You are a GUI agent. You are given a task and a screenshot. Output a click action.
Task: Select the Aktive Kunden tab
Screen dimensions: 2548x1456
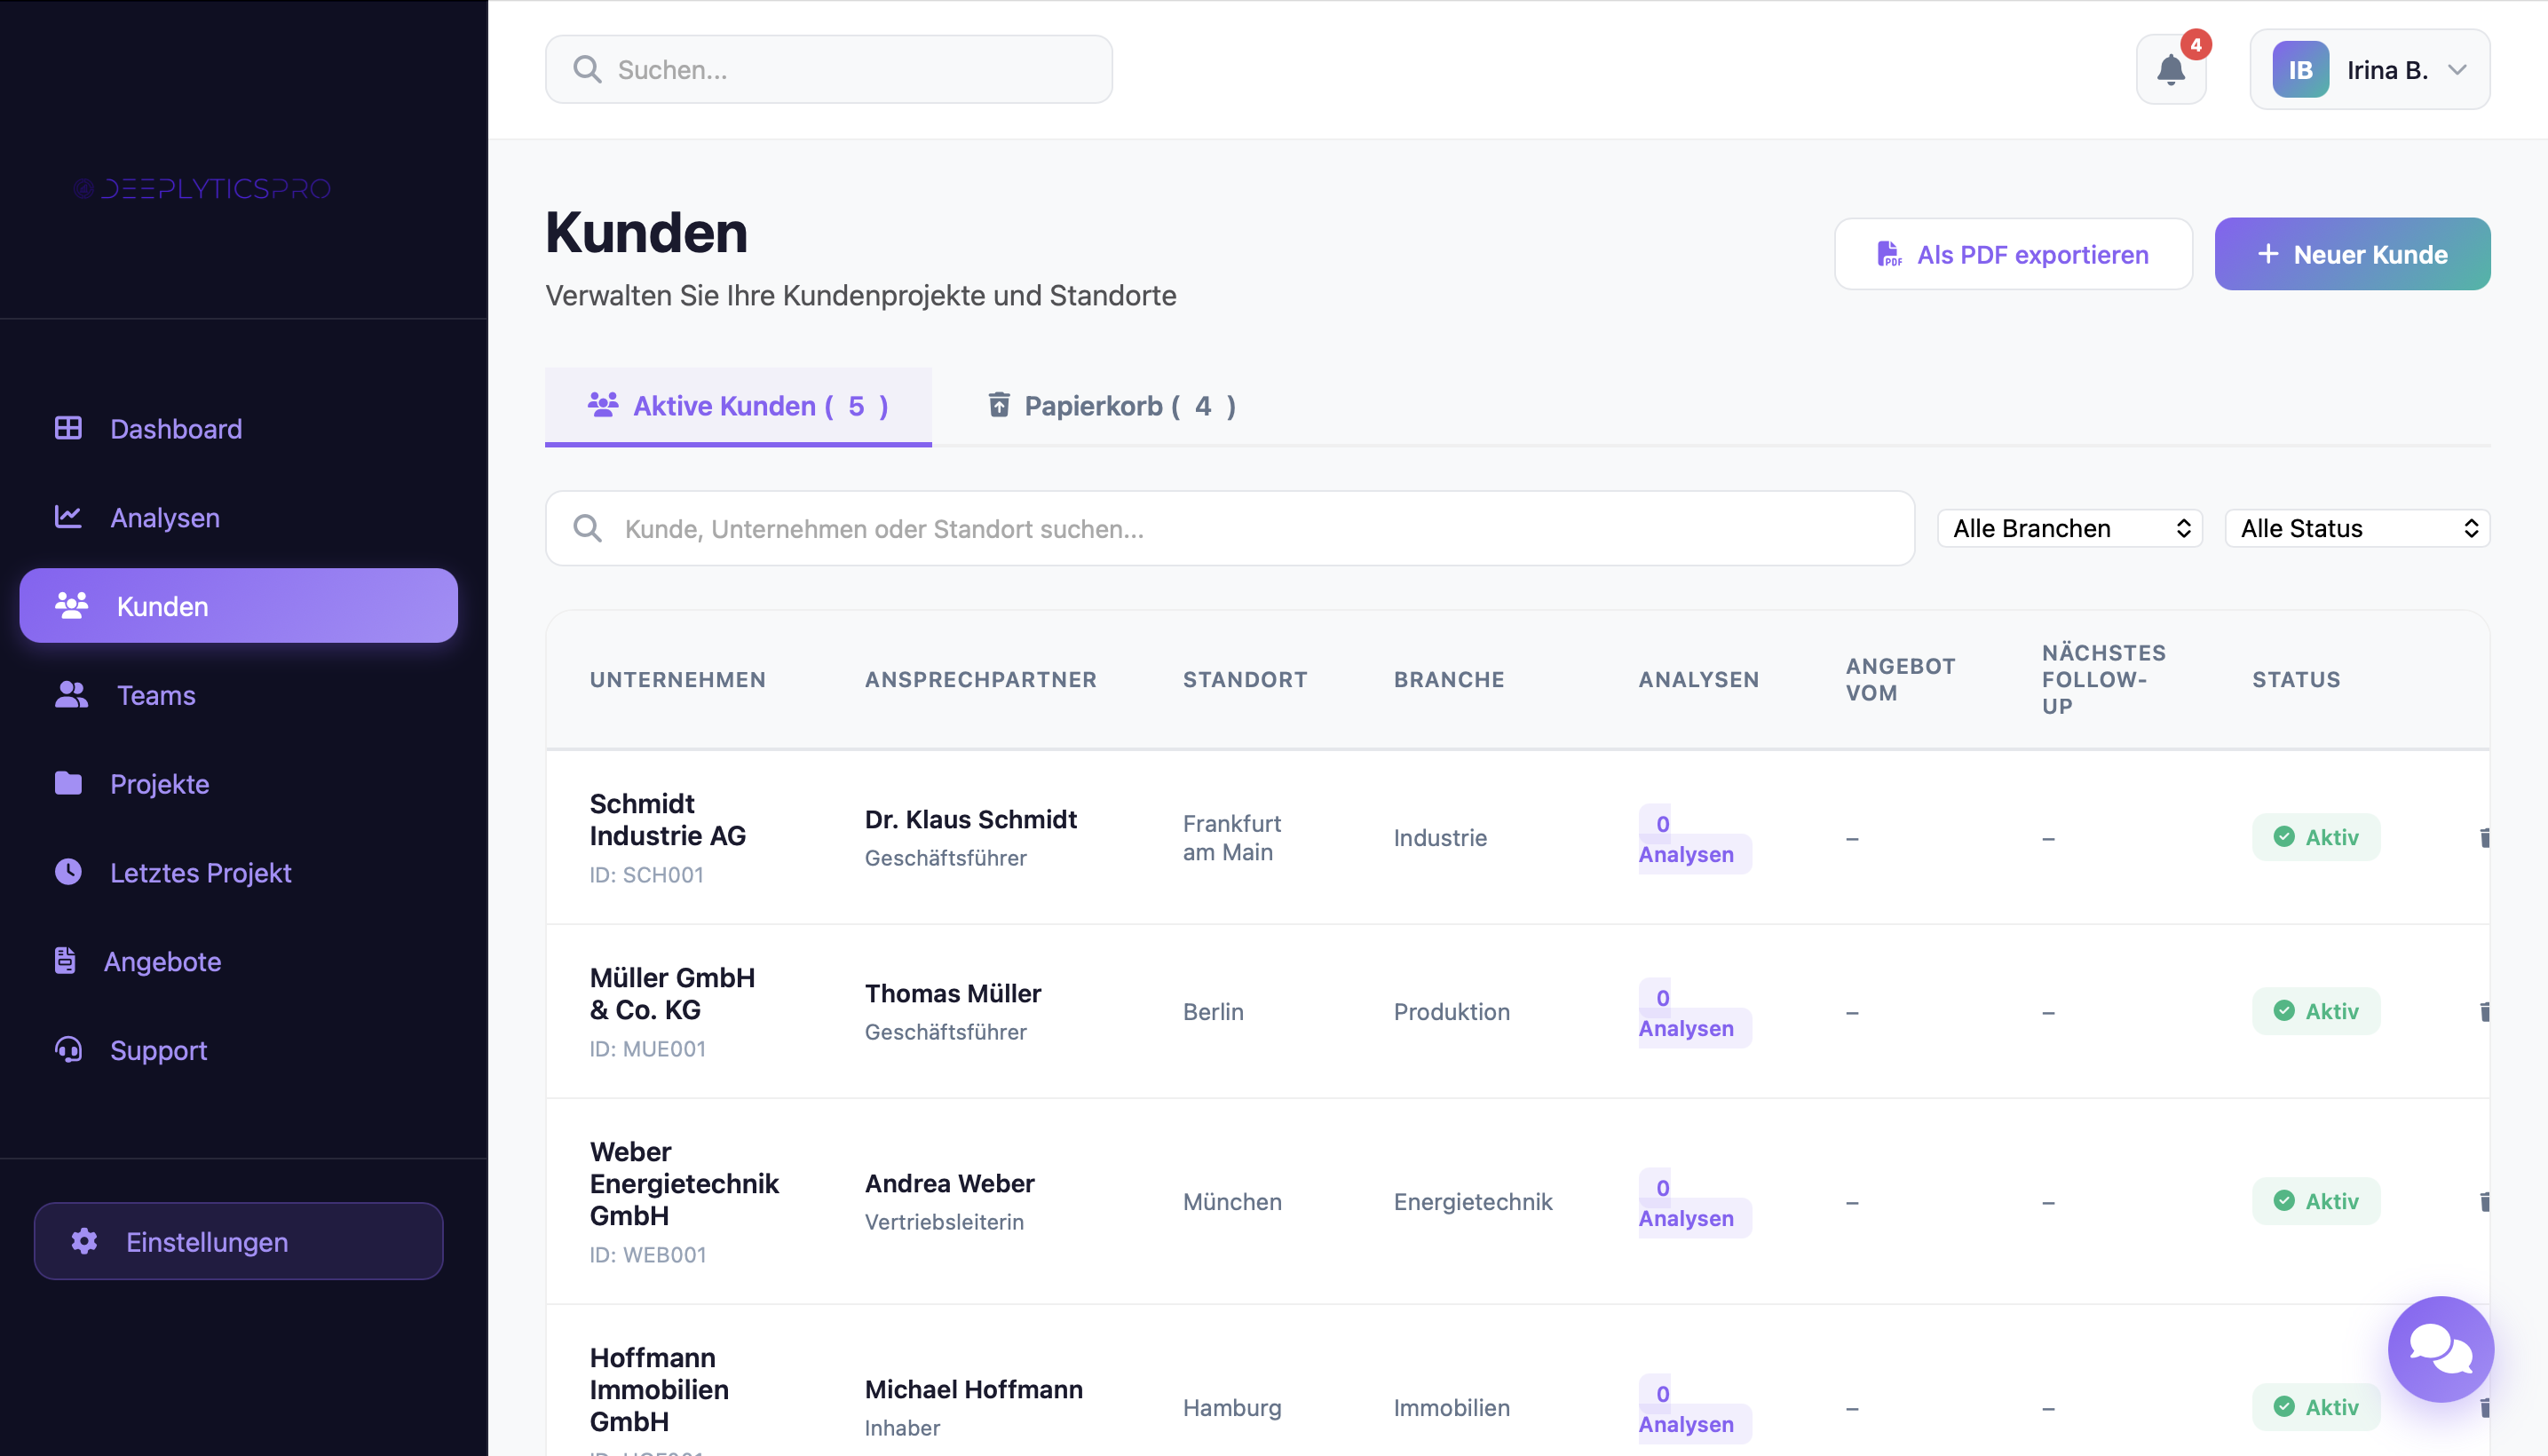(x=738, y=406)
